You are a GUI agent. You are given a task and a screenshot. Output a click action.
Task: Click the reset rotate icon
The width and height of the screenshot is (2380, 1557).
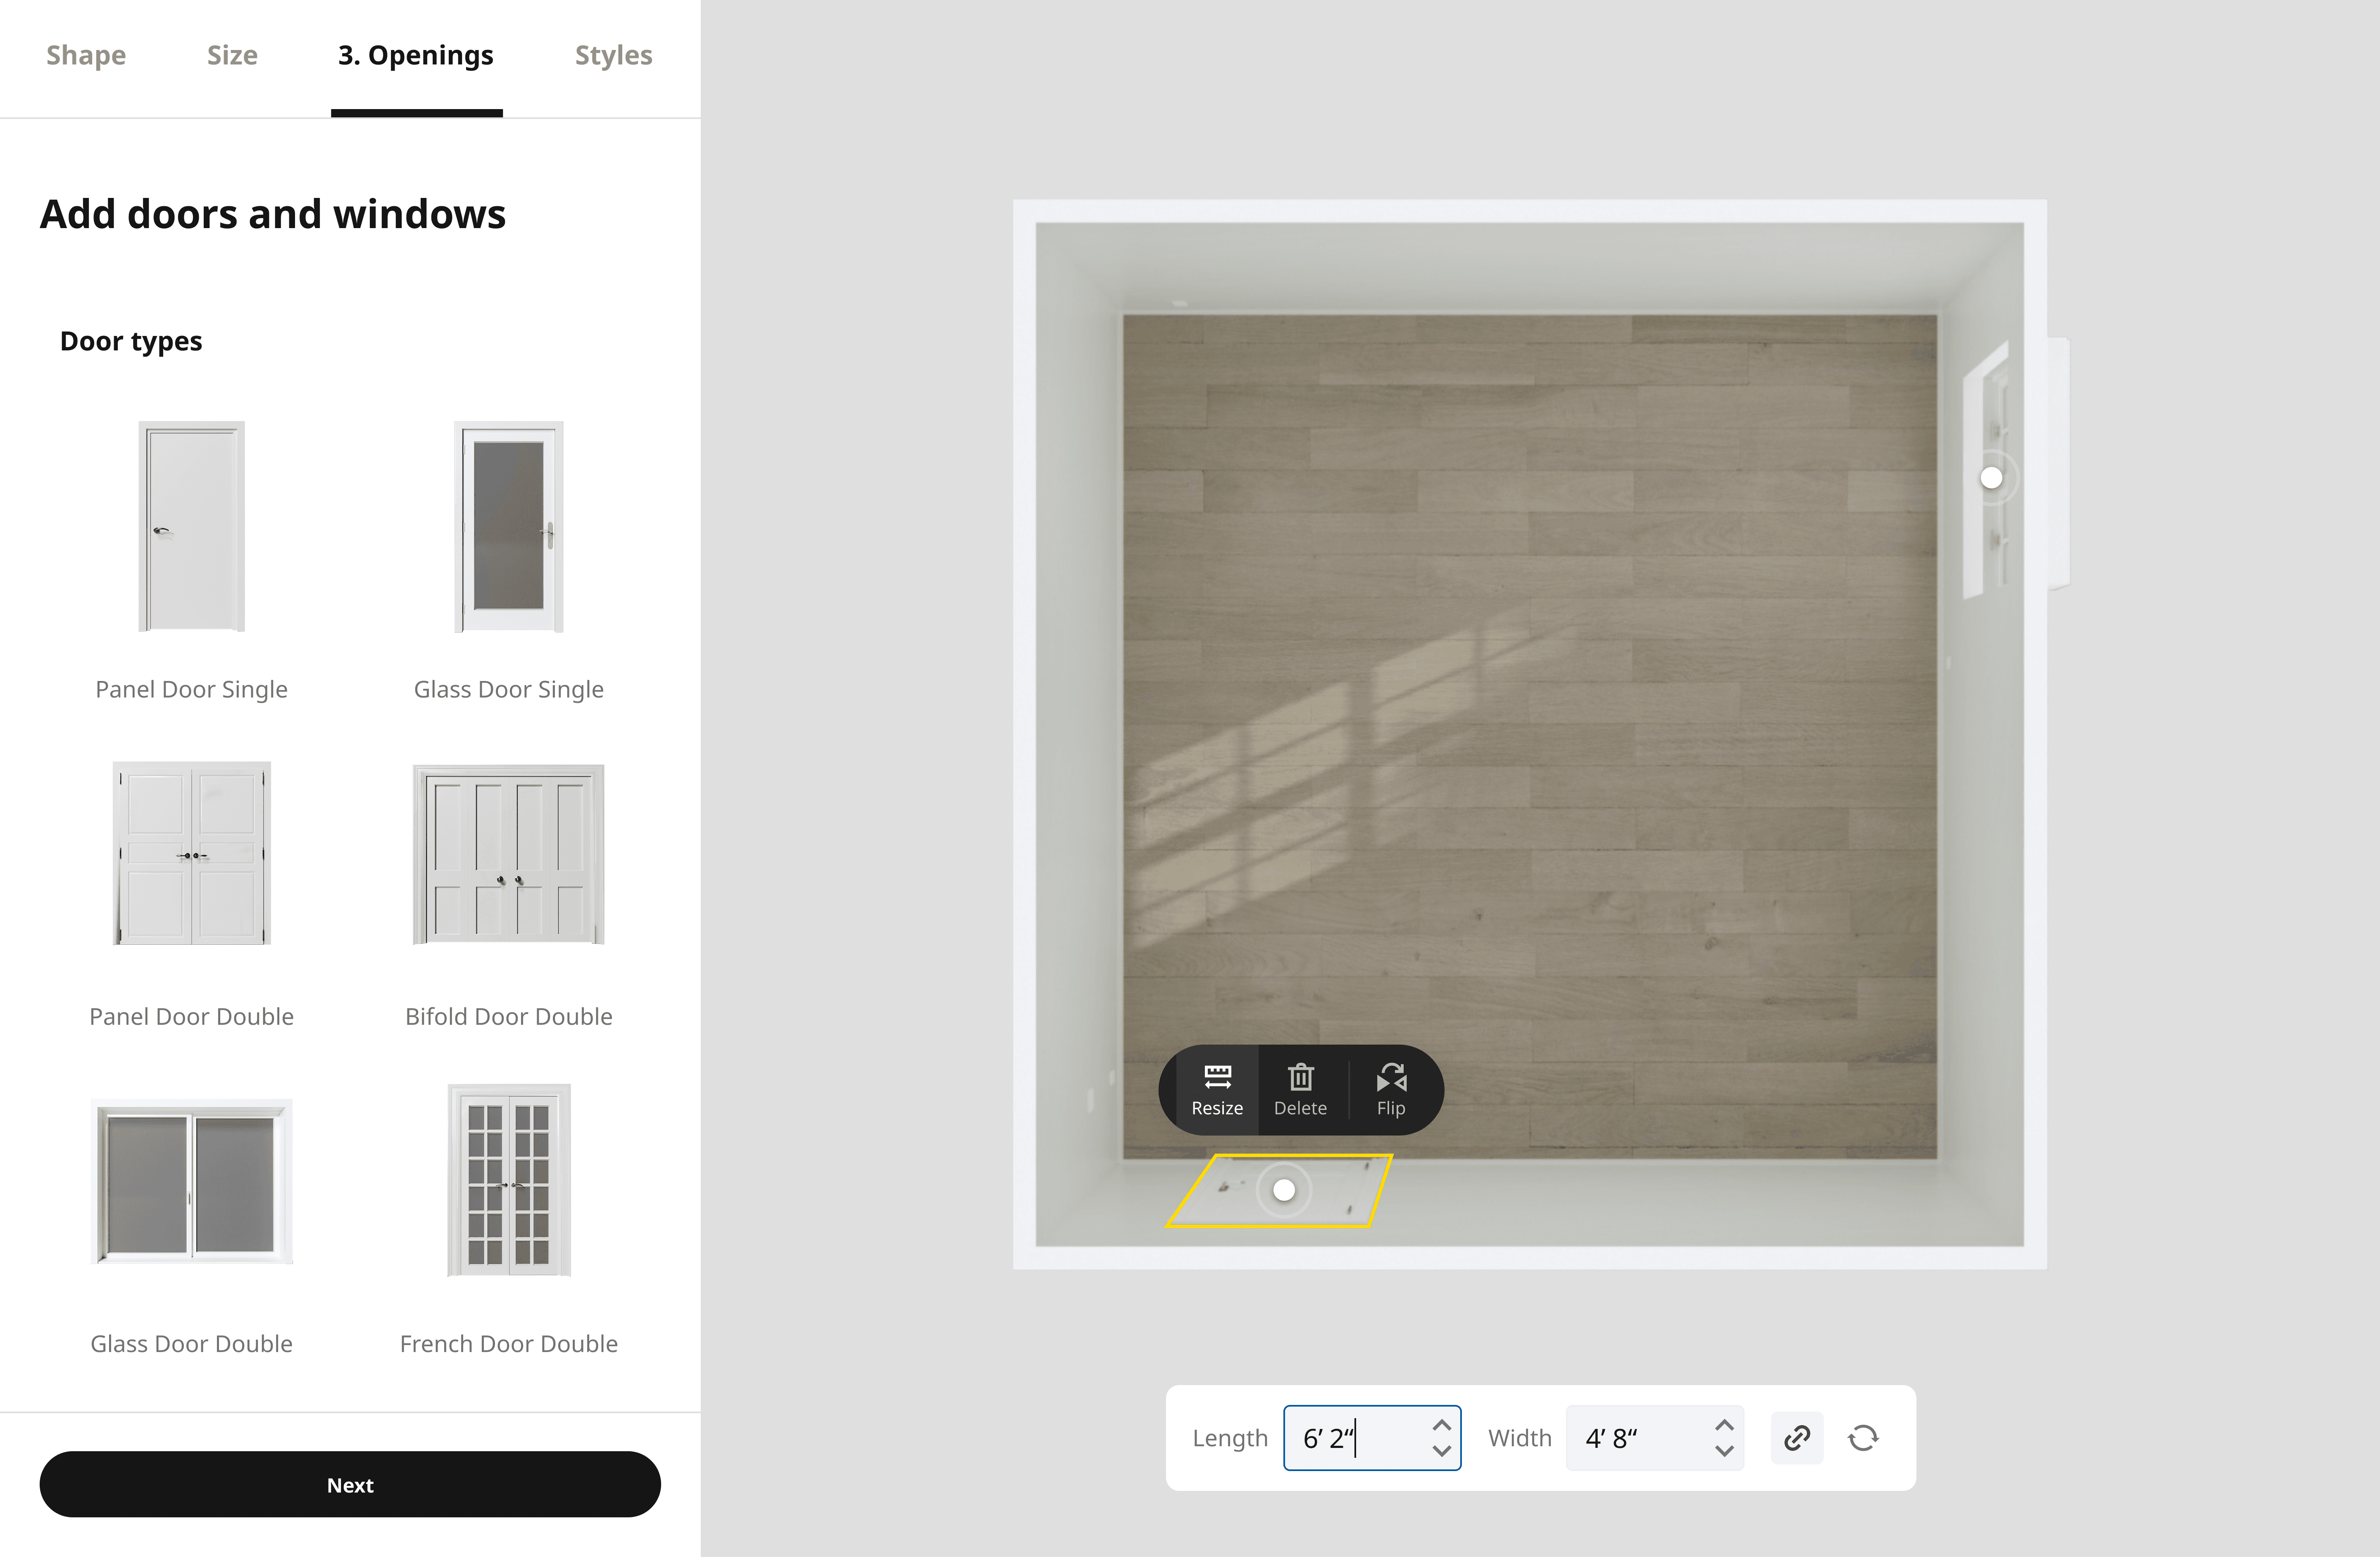point(1863,1438)
